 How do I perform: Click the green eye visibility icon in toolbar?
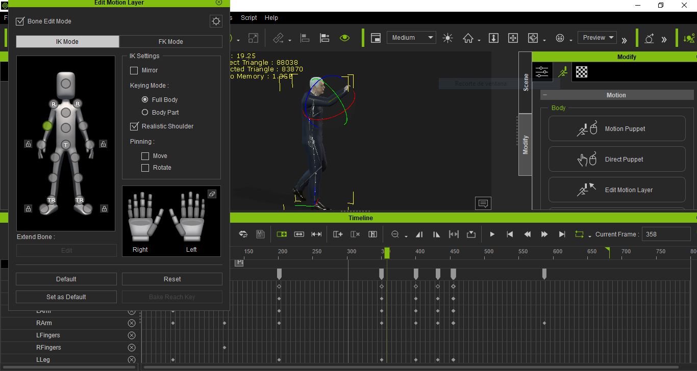[345, 38]
